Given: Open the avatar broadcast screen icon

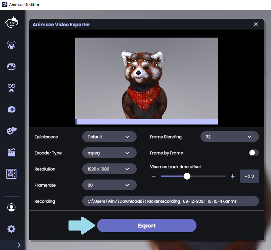Looking at the screenshot, I should pos(11,174).
